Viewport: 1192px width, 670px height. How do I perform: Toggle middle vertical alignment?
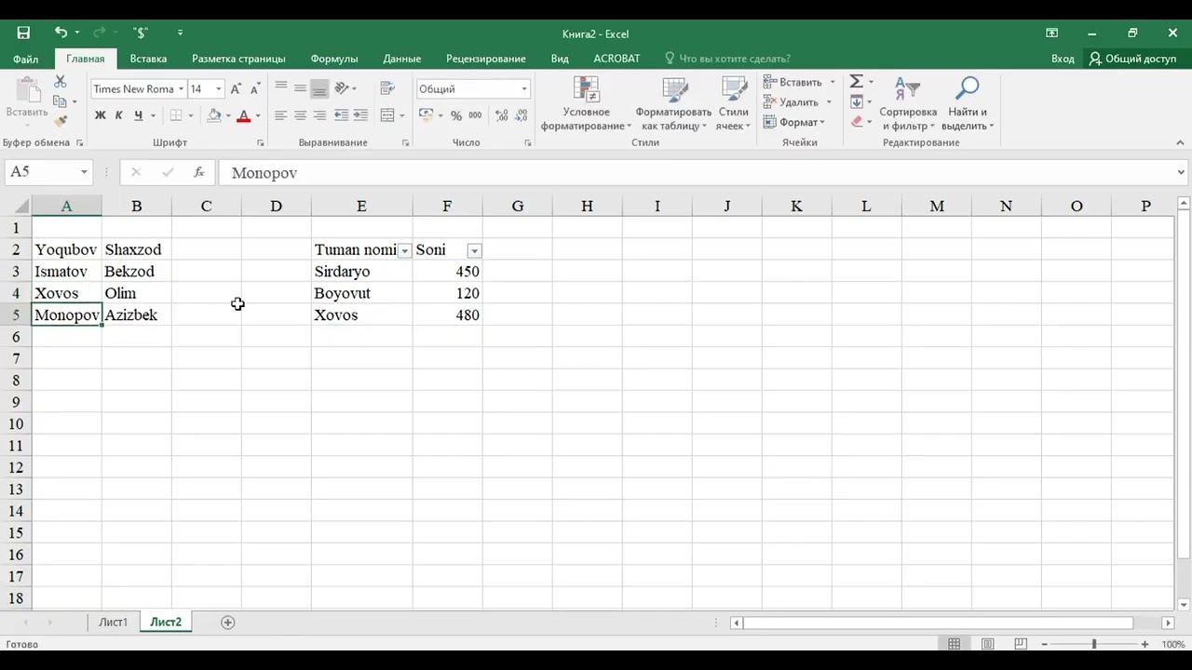pyautogui.click(x=300, y=88)
